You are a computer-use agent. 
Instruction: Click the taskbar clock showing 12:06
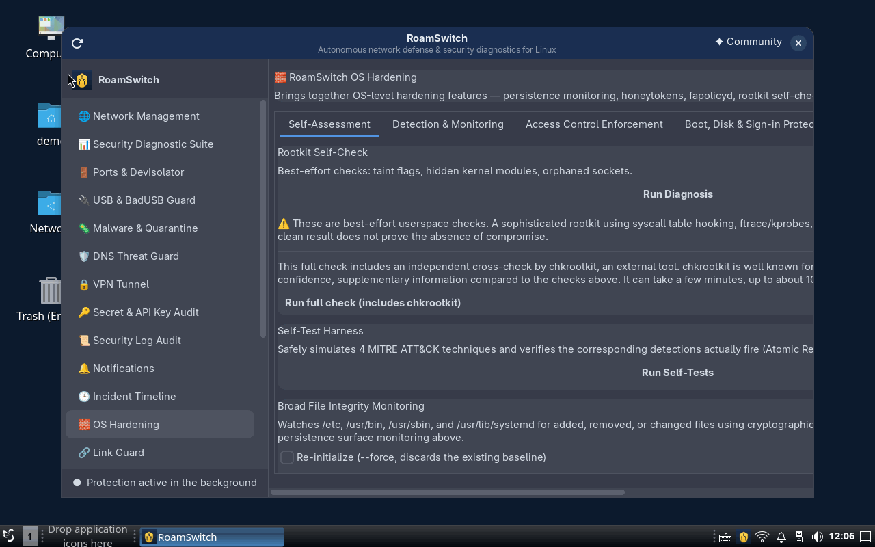coord(842,537)
